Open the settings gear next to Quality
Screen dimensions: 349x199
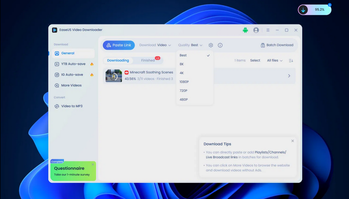(x=211, y=45)
